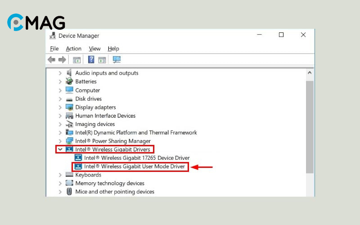Click the Batteries category icon
360x225 pixels.
pos(69,81)
